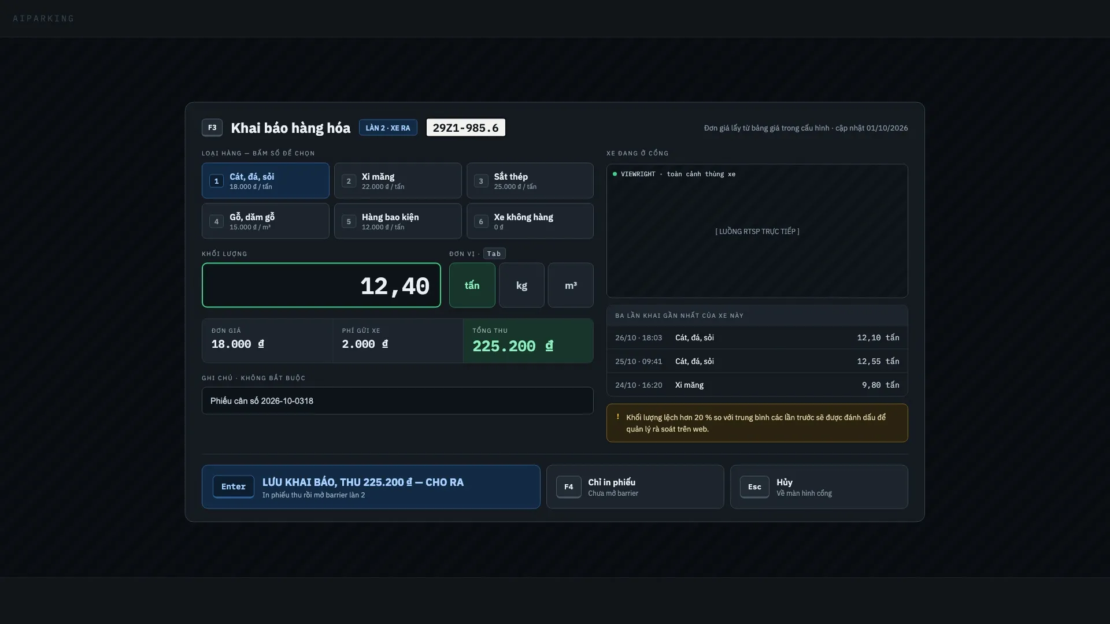Click the Ghi chú note field
Viewport: 1110px width, 624px height.
(x=398, y=401)
